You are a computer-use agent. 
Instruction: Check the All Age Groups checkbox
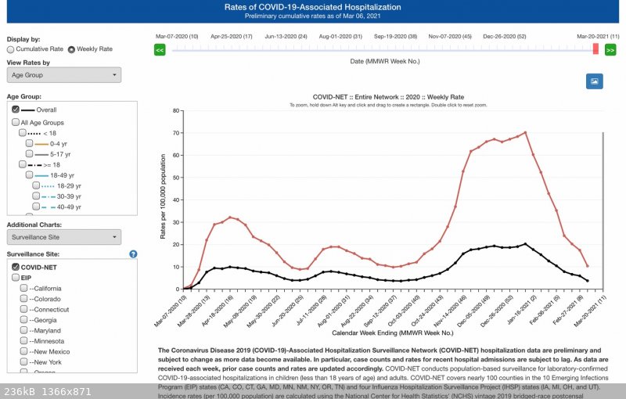pos(16,122)
